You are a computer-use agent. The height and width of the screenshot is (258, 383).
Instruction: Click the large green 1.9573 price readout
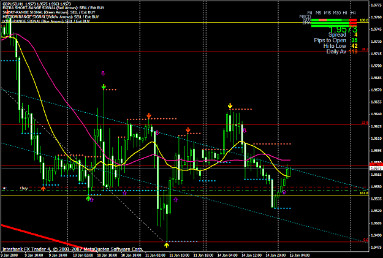pos(343,29)
